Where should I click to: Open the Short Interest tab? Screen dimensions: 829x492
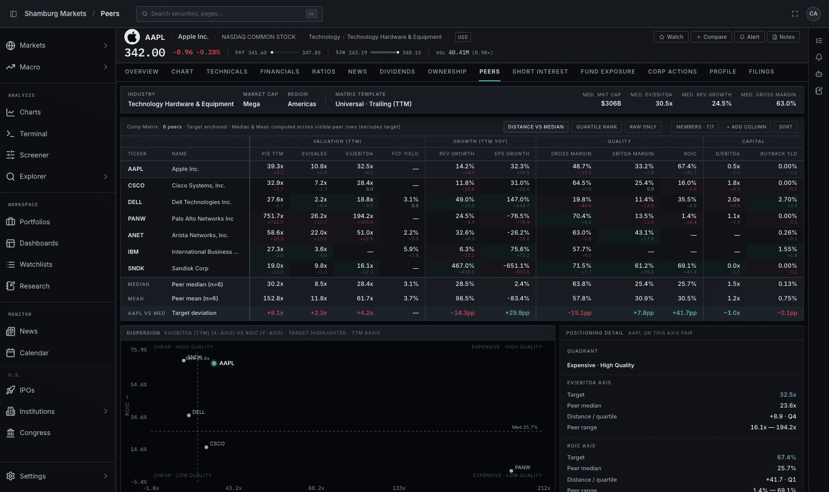pos(540,72)
